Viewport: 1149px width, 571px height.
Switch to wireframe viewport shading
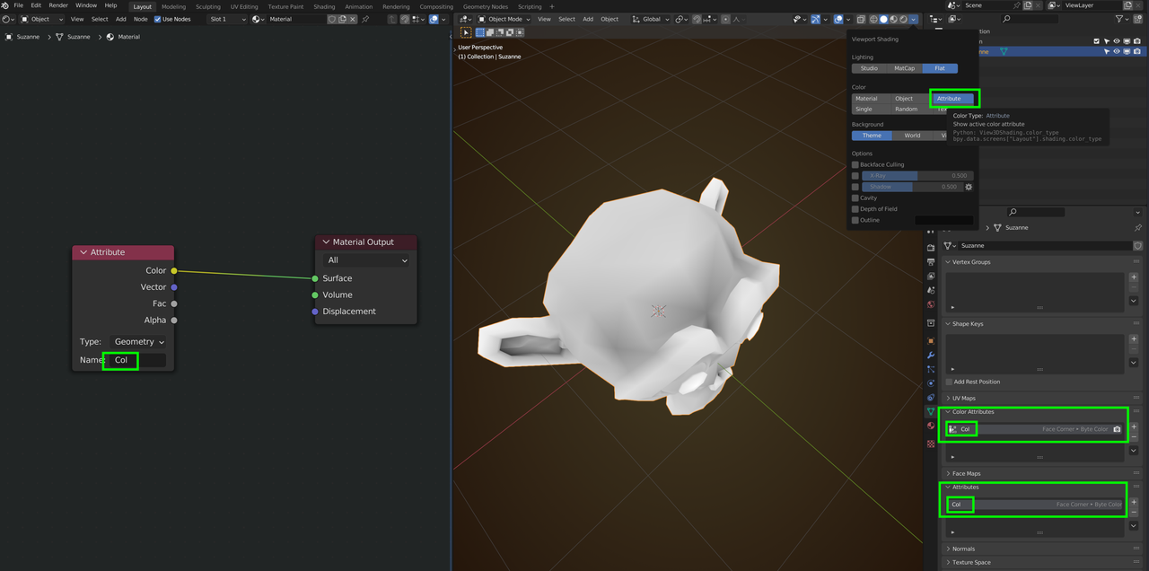coord(873,19)
